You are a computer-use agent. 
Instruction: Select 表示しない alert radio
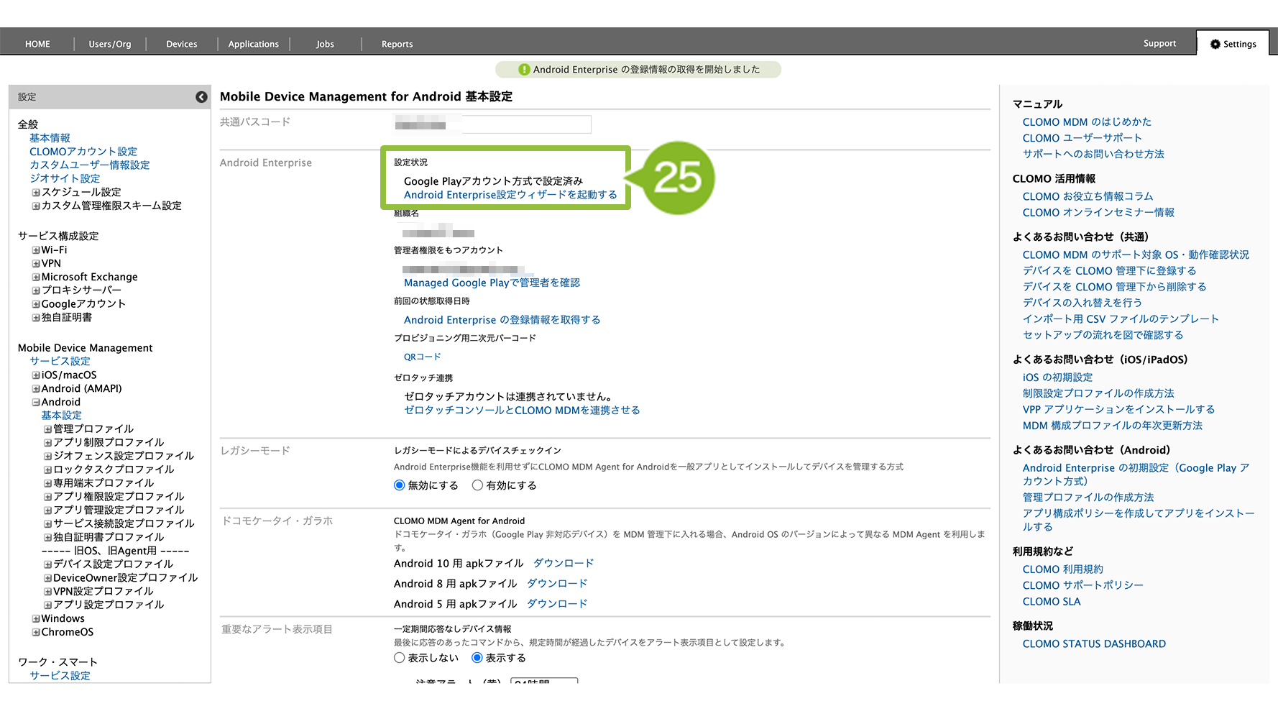click(400, 658)
